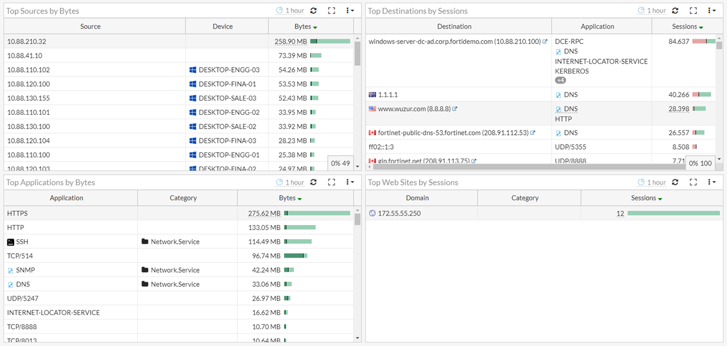The image size is (727, 346).
Task: Maximize the Top Web Sites by Sessions widget
Action: tap(693, 182)
